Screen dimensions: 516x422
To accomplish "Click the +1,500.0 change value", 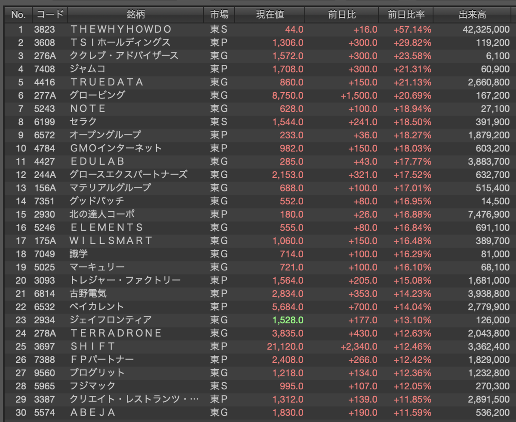I will click(359, 95).
